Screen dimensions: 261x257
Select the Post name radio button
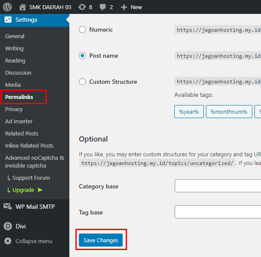[82, 56]
